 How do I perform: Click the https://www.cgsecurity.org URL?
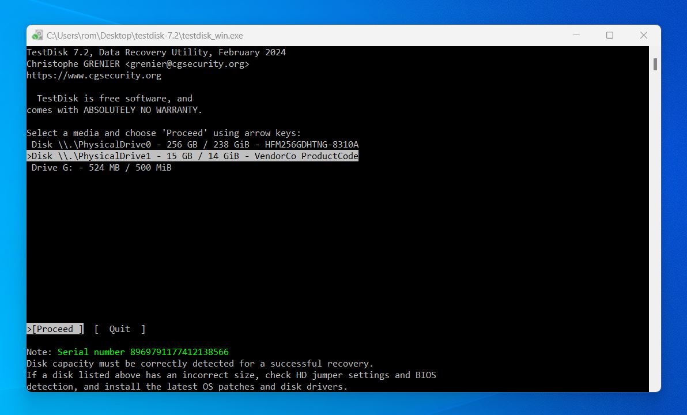[94, 76]
